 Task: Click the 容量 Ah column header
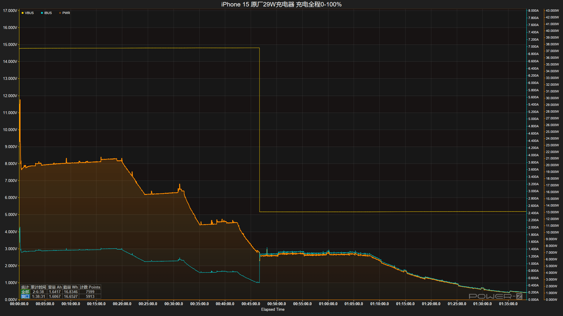pos(55,287)
